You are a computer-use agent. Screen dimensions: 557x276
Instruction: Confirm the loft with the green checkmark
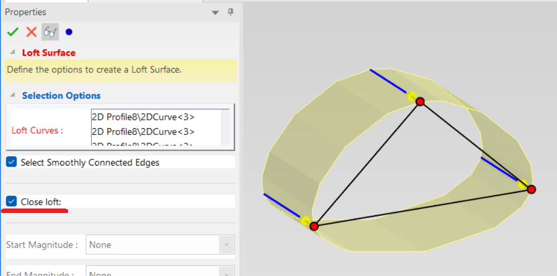(x=12, y=32)
